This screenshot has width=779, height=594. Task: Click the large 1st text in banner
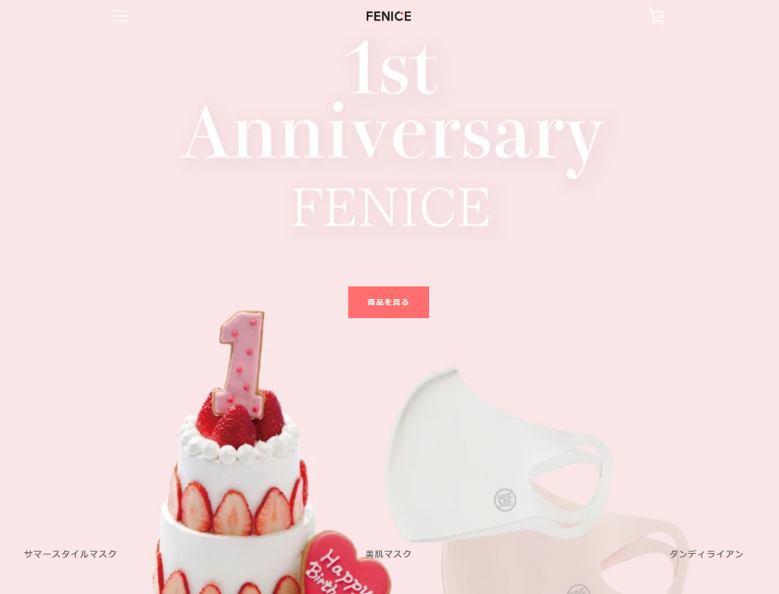point(393,68)
